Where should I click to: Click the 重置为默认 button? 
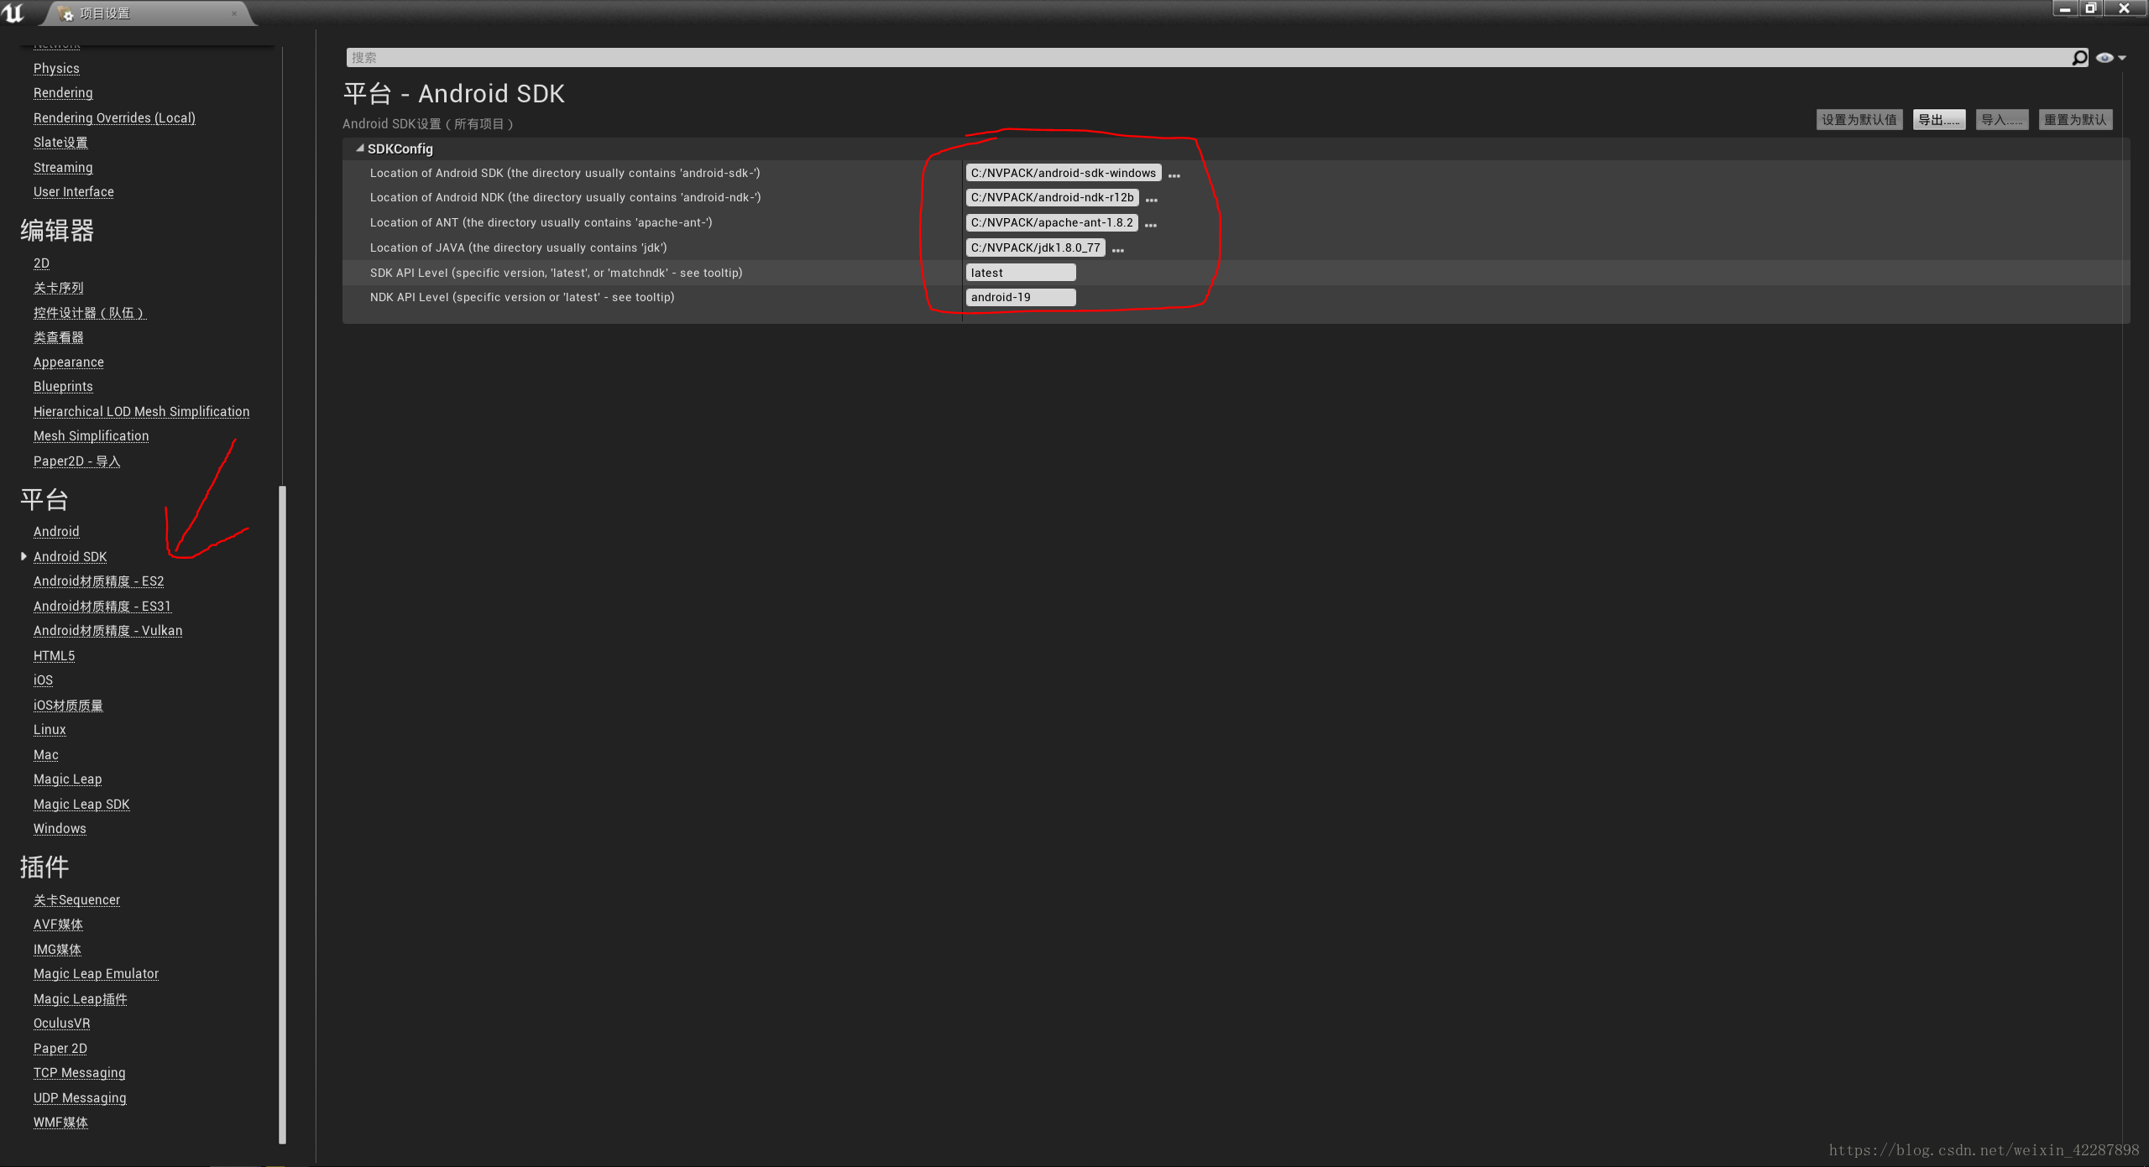[2075, 120]
